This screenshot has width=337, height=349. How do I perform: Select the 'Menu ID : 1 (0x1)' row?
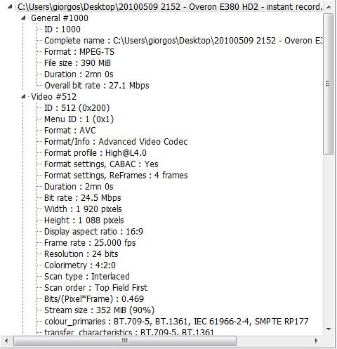pyautogui.click(x=79, y=119)
